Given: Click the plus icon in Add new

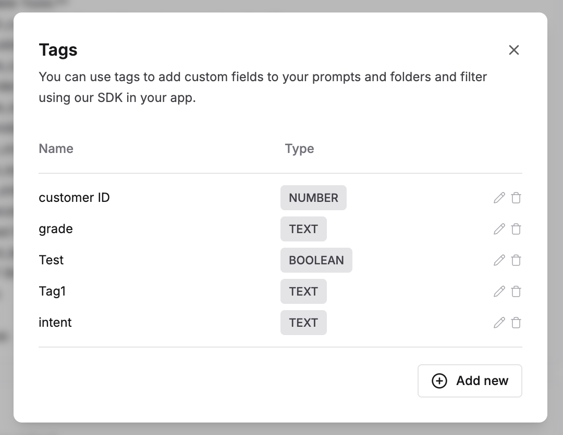Looking at the screenshot, I should (x=439, y=381).
